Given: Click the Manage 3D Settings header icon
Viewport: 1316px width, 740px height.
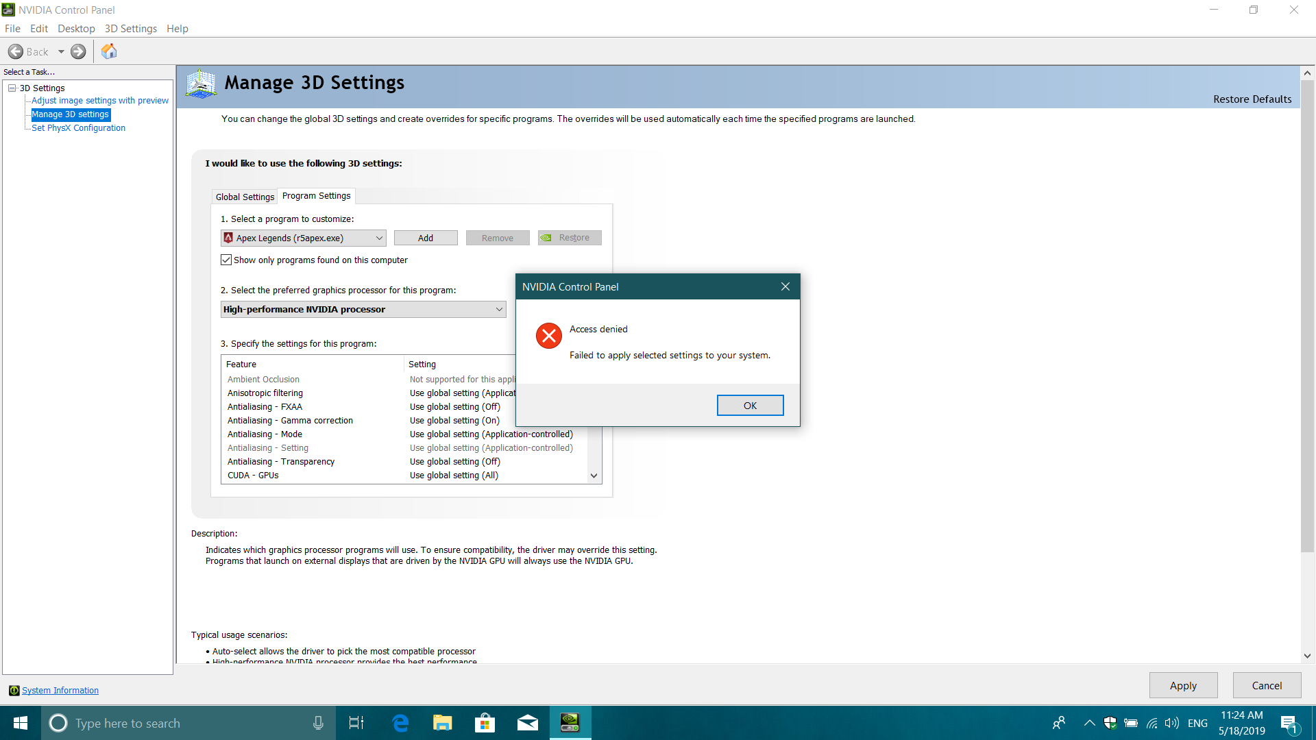Looking at the screenshot, I should 201,84.
